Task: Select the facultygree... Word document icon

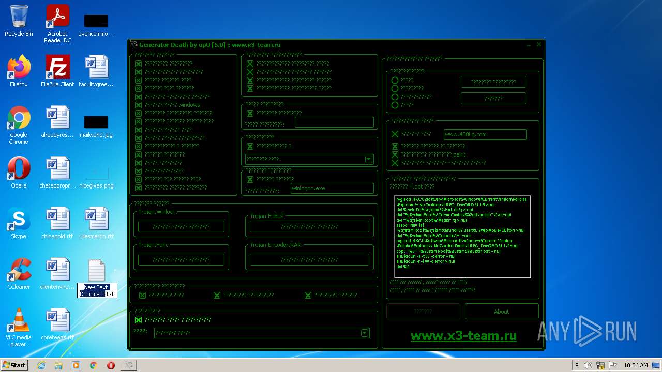Action: pos(96,71)
